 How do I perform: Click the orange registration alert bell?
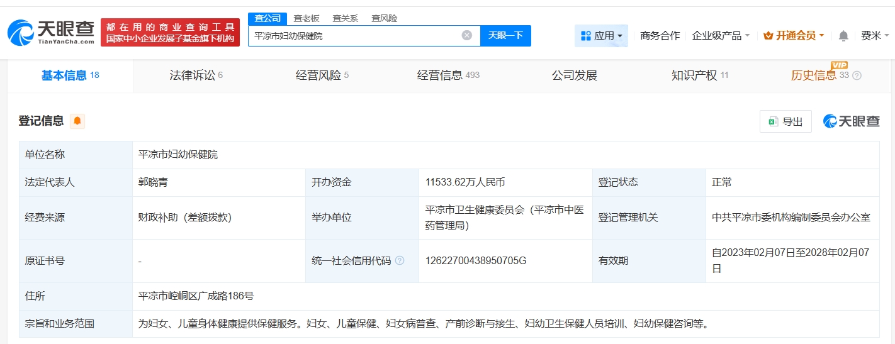coord(77,121)
